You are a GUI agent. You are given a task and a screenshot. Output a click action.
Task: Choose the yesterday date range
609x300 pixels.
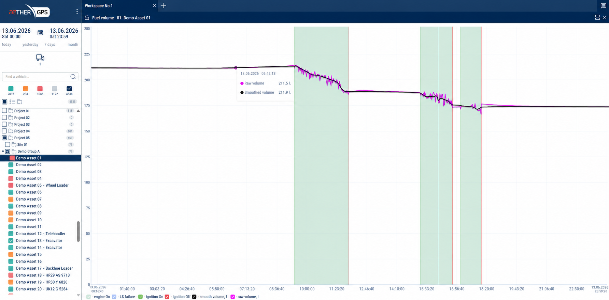pyautogui.click(x=30, y=44)
